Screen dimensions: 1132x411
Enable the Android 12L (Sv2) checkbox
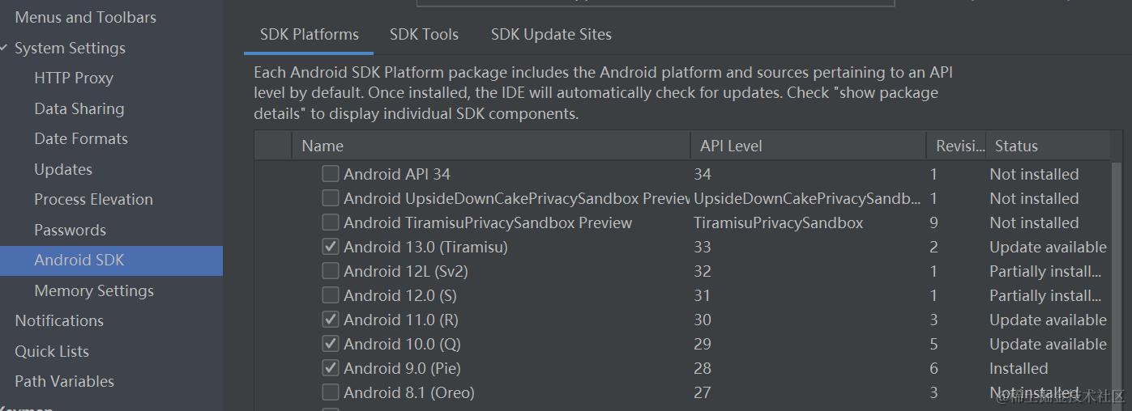(x=331, y=271)
